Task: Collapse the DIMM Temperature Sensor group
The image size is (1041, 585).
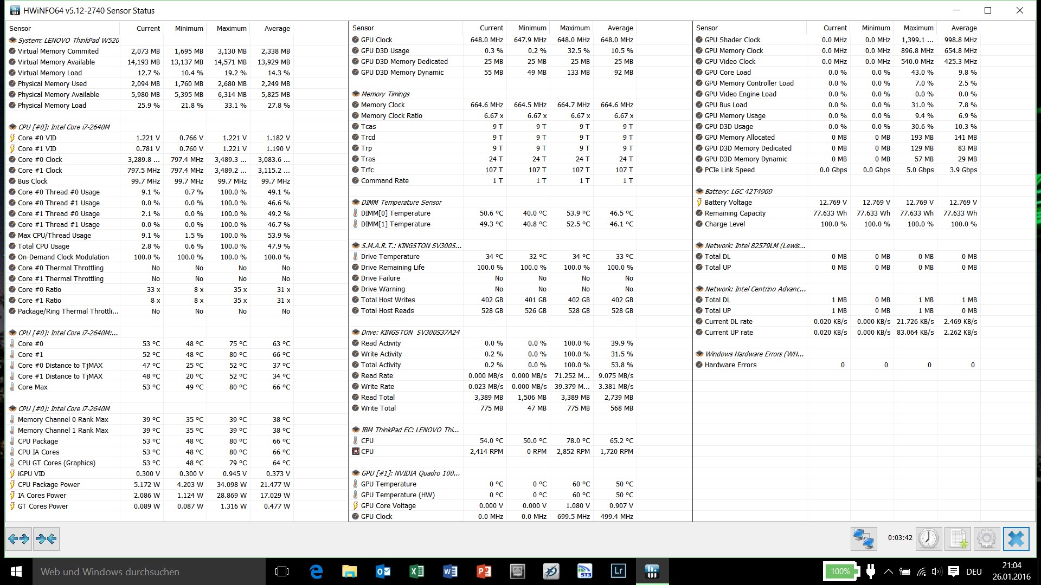Action: pyautogui.click(x=401, y=202)
